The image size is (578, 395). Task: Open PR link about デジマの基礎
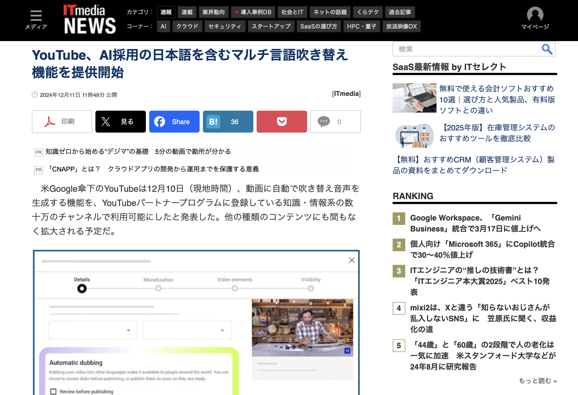click(138, 151)
